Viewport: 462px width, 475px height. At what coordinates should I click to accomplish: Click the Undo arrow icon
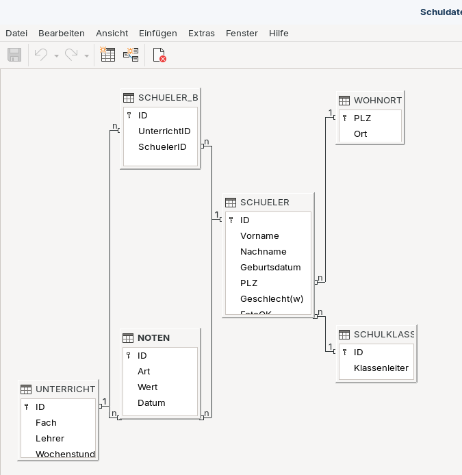click(x=41, y=55)
